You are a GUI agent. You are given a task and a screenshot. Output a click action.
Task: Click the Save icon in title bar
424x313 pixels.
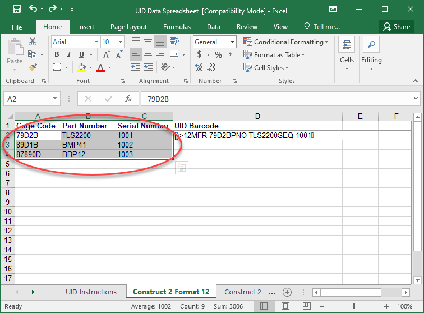point(16,9)
